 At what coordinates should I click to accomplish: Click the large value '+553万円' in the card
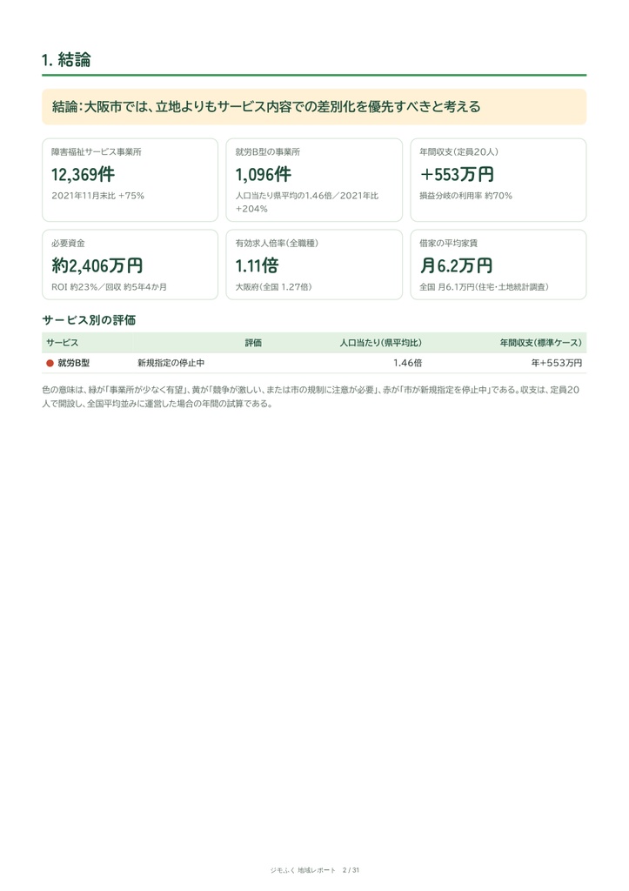(x=457, y=174)
